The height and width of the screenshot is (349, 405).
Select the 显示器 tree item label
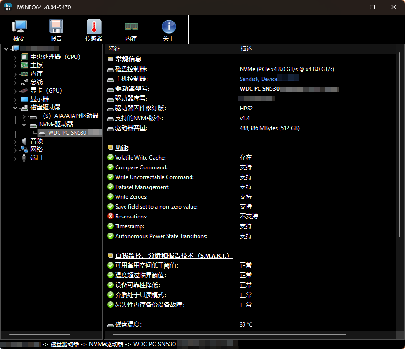pyautogui.click(x=39, y=99)
